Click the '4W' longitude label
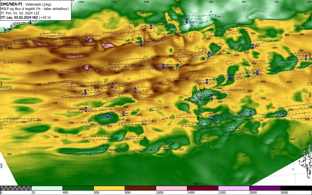This screenshot has width=312, height=195. pos(244,2)
